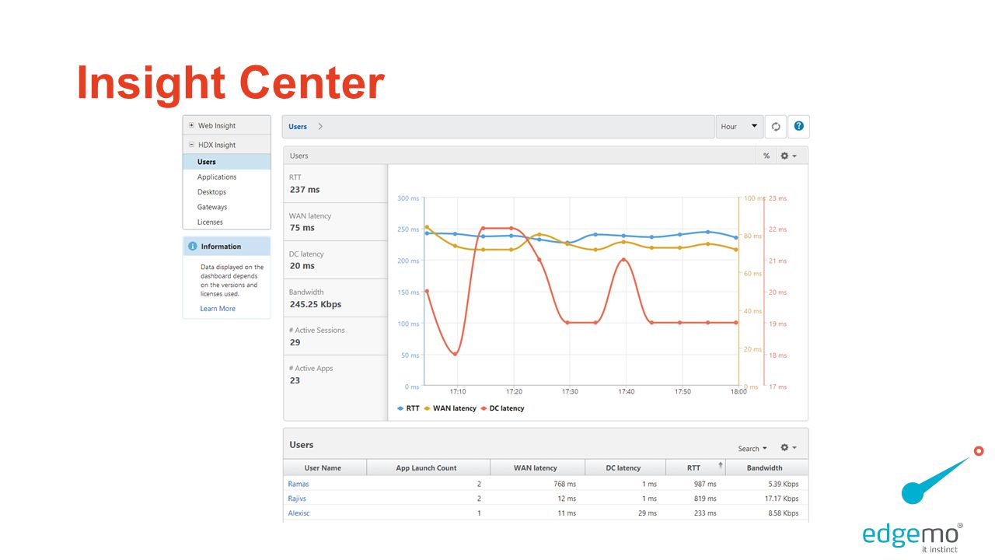Toggle DC latency series in legend
995x560 pixels.
(x=502, y=408)
